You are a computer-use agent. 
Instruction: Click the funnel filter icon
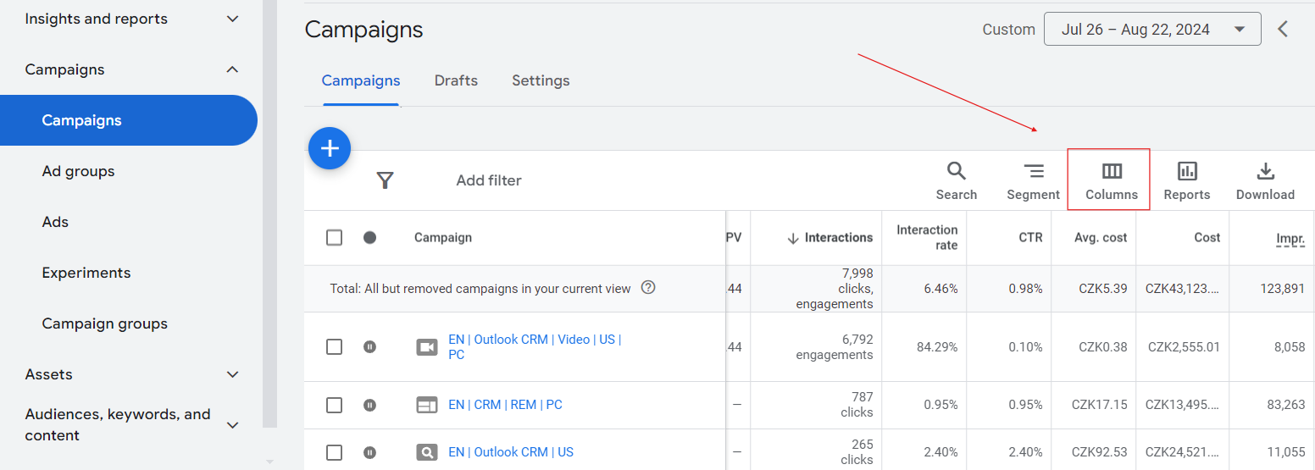386,180
